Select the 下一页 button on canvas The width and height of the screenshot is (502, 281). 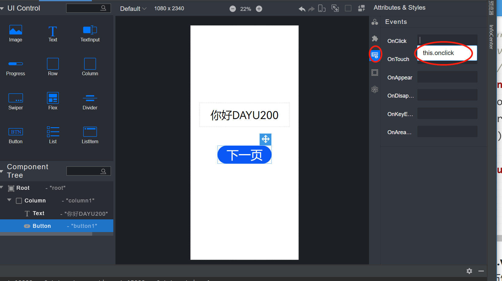click(x=245, y=155)
